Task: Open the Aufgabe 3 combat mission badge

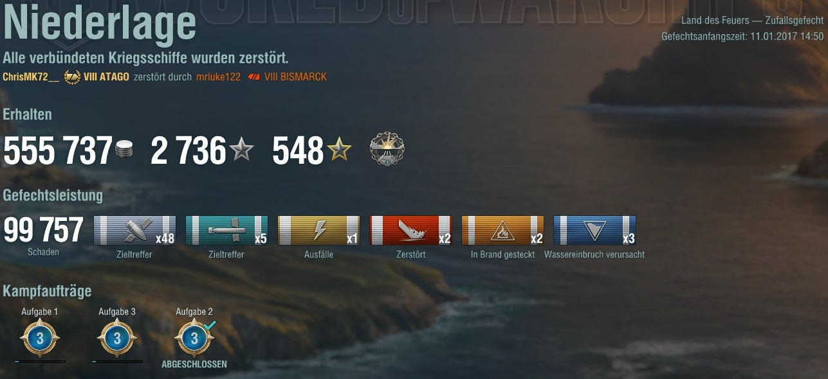Action: click(x=117, y=338)
